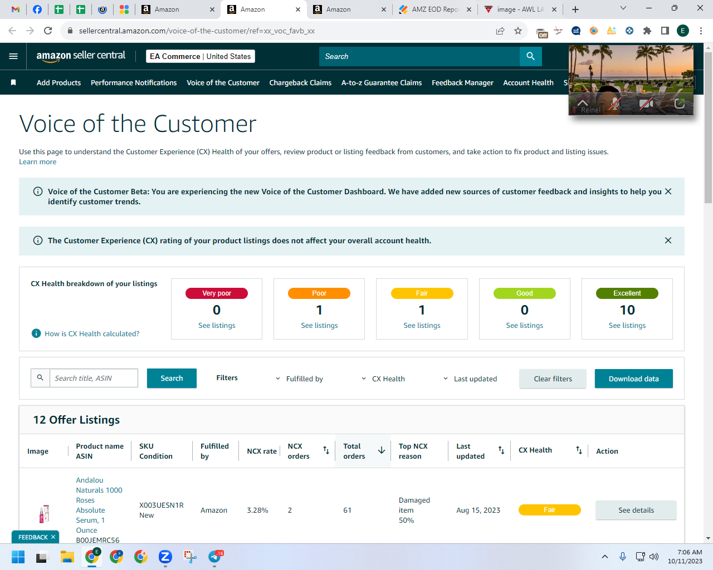
Task: Expand the video overlay chevron
Action: 582,103
